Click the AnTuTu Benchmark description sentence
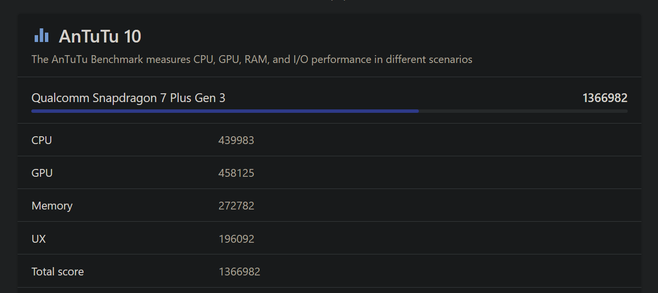The image size is (658, 293). [252, 60]
